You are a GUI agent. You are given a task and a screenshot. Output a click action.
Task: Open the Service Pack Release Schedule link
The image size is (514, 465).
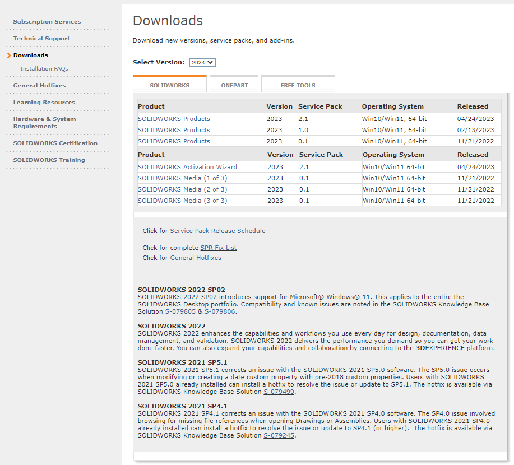click(217, 231)
